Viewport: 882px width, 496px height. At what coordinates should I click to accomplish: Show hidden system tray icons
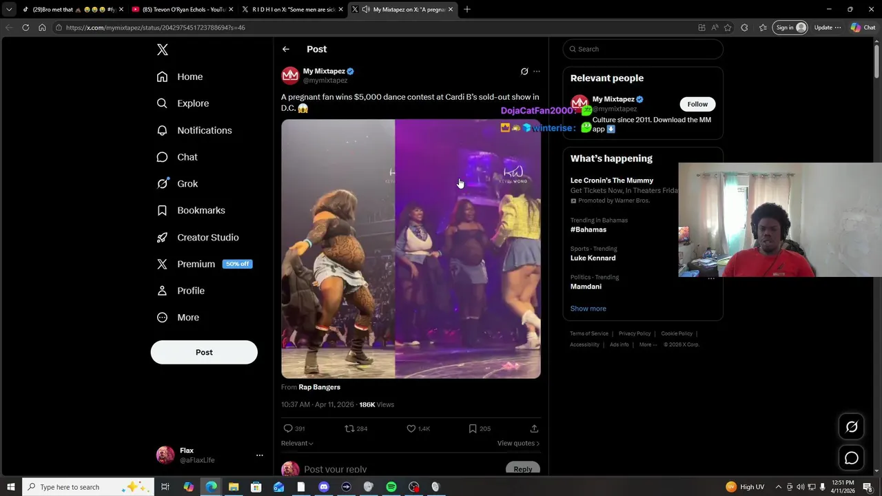pyautogui.click(x=779, y=487)
